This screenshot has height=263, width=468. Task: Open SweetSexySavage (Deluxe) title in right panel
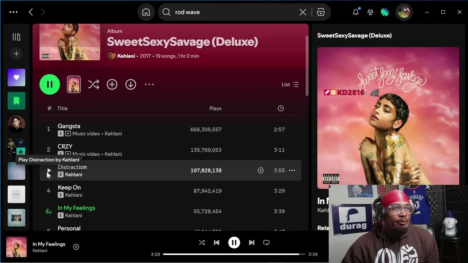[354, 35]
